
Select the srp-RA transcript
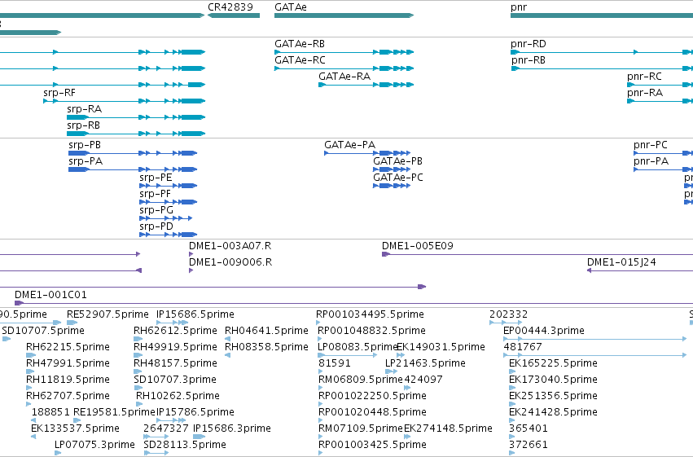(136, 117)
